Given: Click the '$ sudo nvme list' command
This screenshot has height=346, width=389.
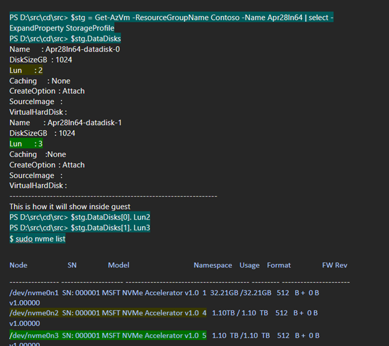Looking at the screenshot, I should [x=37, y=238].
